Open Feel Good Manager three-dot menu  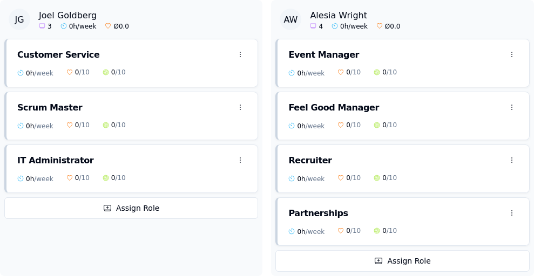tap(512, 107)
